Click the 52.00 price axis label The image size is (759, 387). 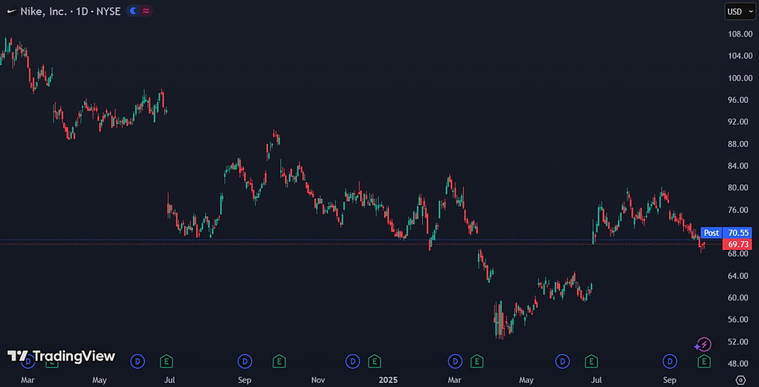tap(739, 341)
